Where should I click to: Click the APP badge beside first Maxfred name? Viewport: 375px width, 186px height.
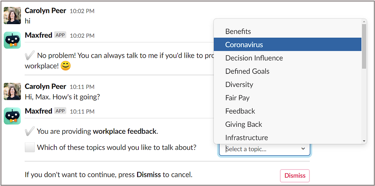60,35
